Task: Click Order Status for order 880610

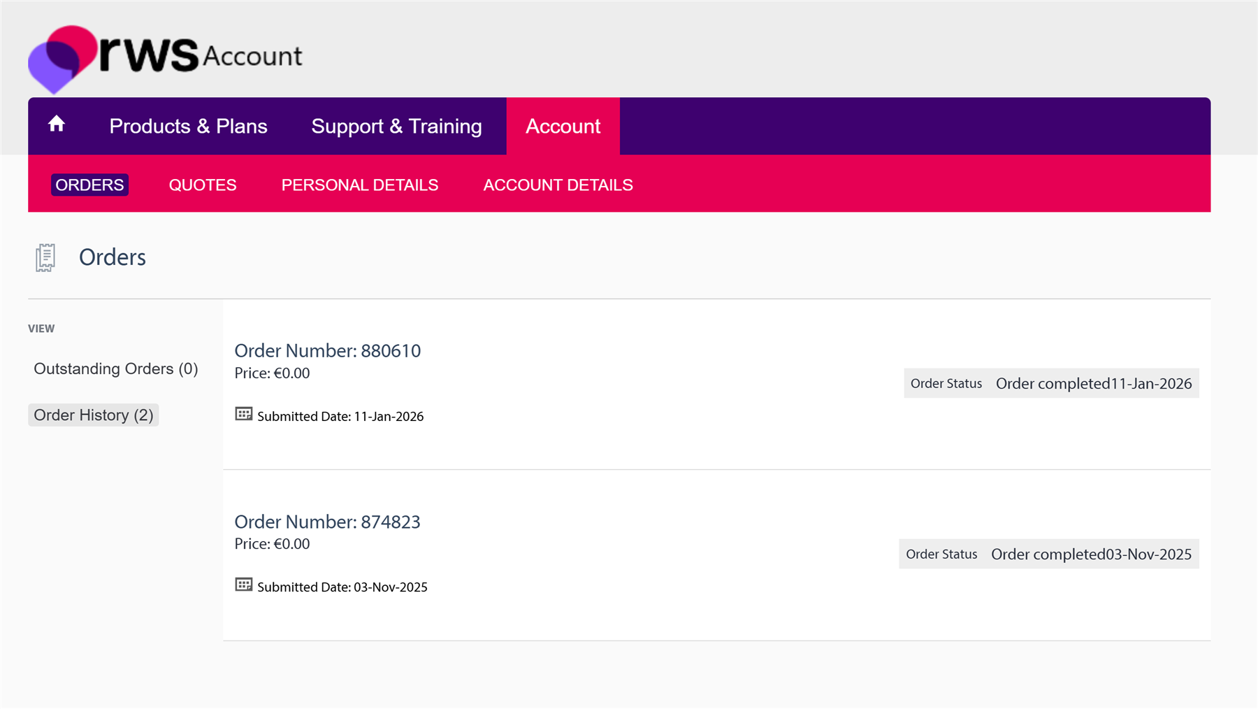Action: 945,383
